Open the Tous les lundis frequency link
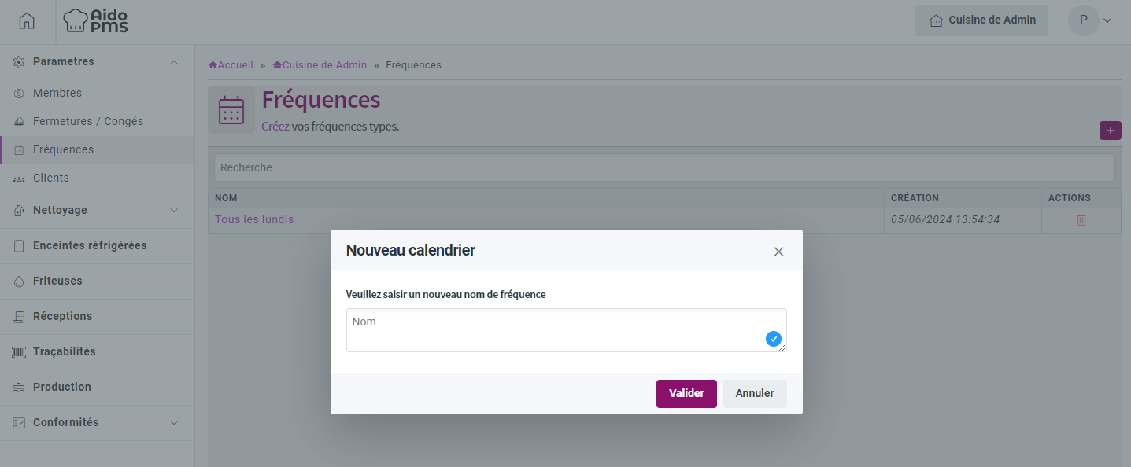Screen dimensions: 1131x467 click(254, 219)
